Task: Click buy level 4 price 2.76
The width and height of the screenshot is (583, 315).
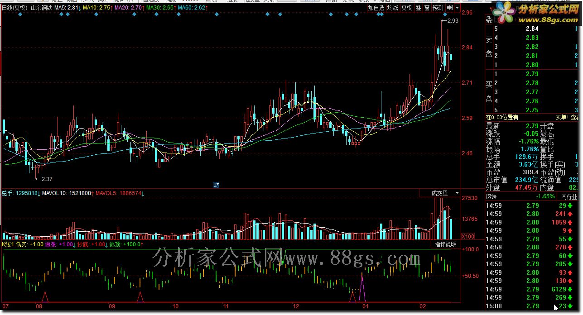Action: click(532, 101)
